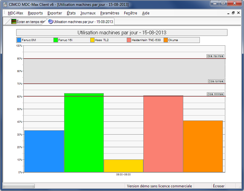Click the Version démo status bar text

point(159,186)
